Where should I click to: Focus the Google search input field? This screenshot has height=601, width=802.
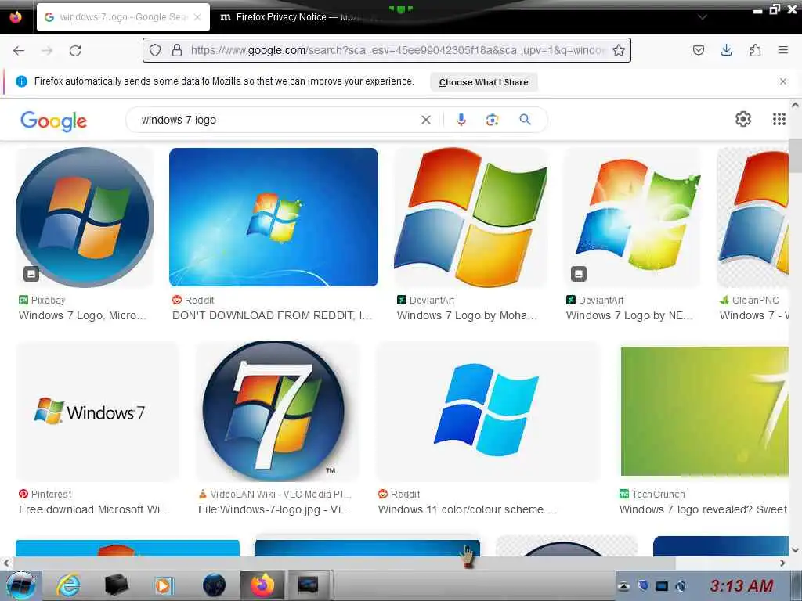[279, 120]
